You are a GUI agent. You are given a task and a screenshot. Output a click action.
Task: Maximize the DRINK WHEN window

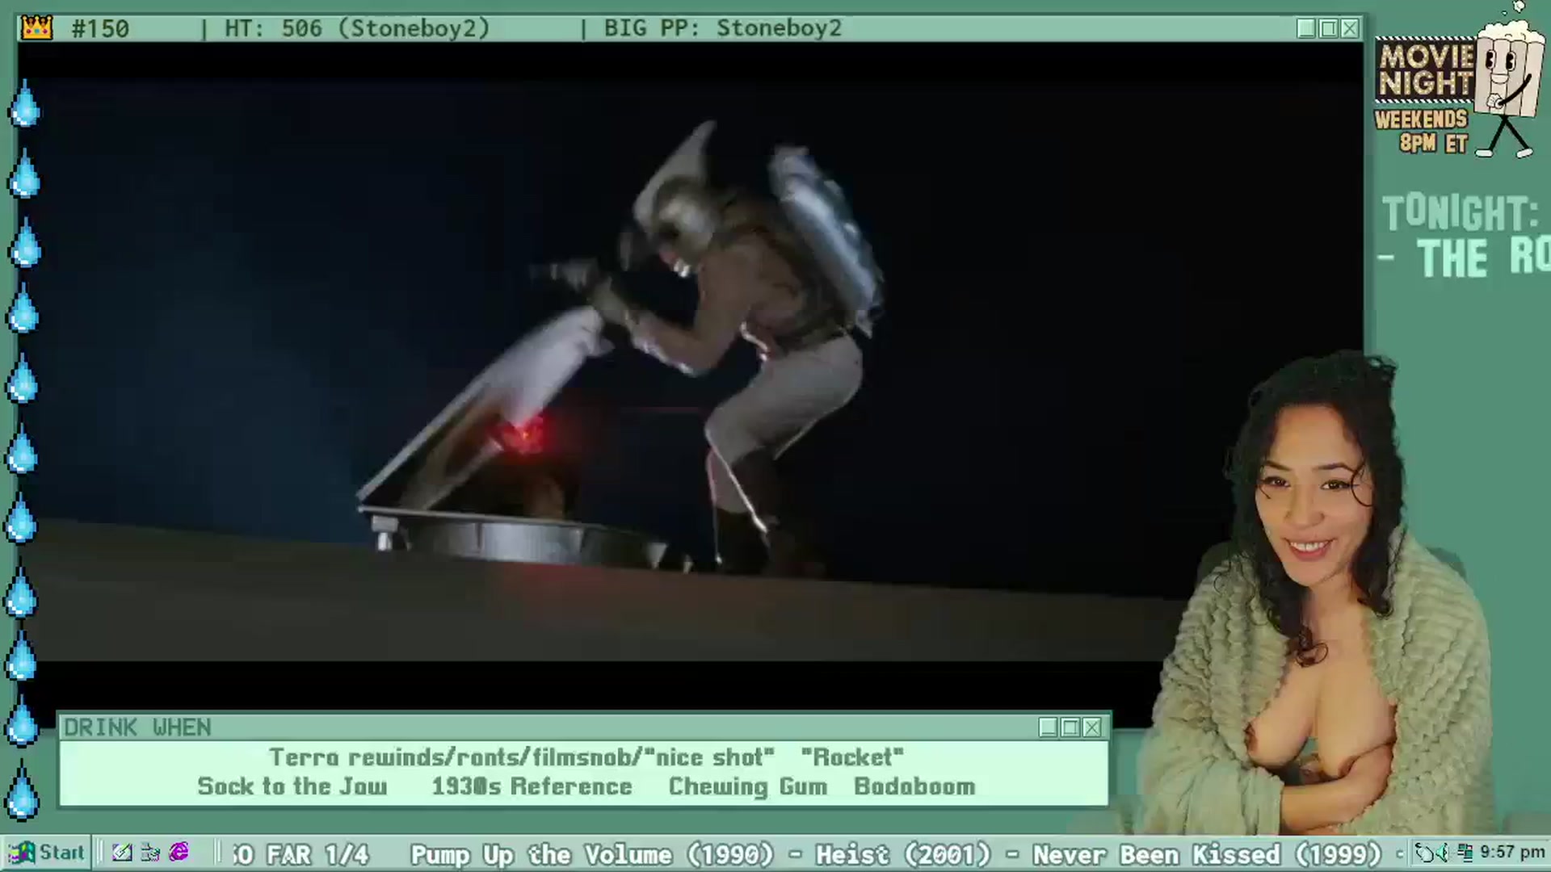coord(1070,727)
